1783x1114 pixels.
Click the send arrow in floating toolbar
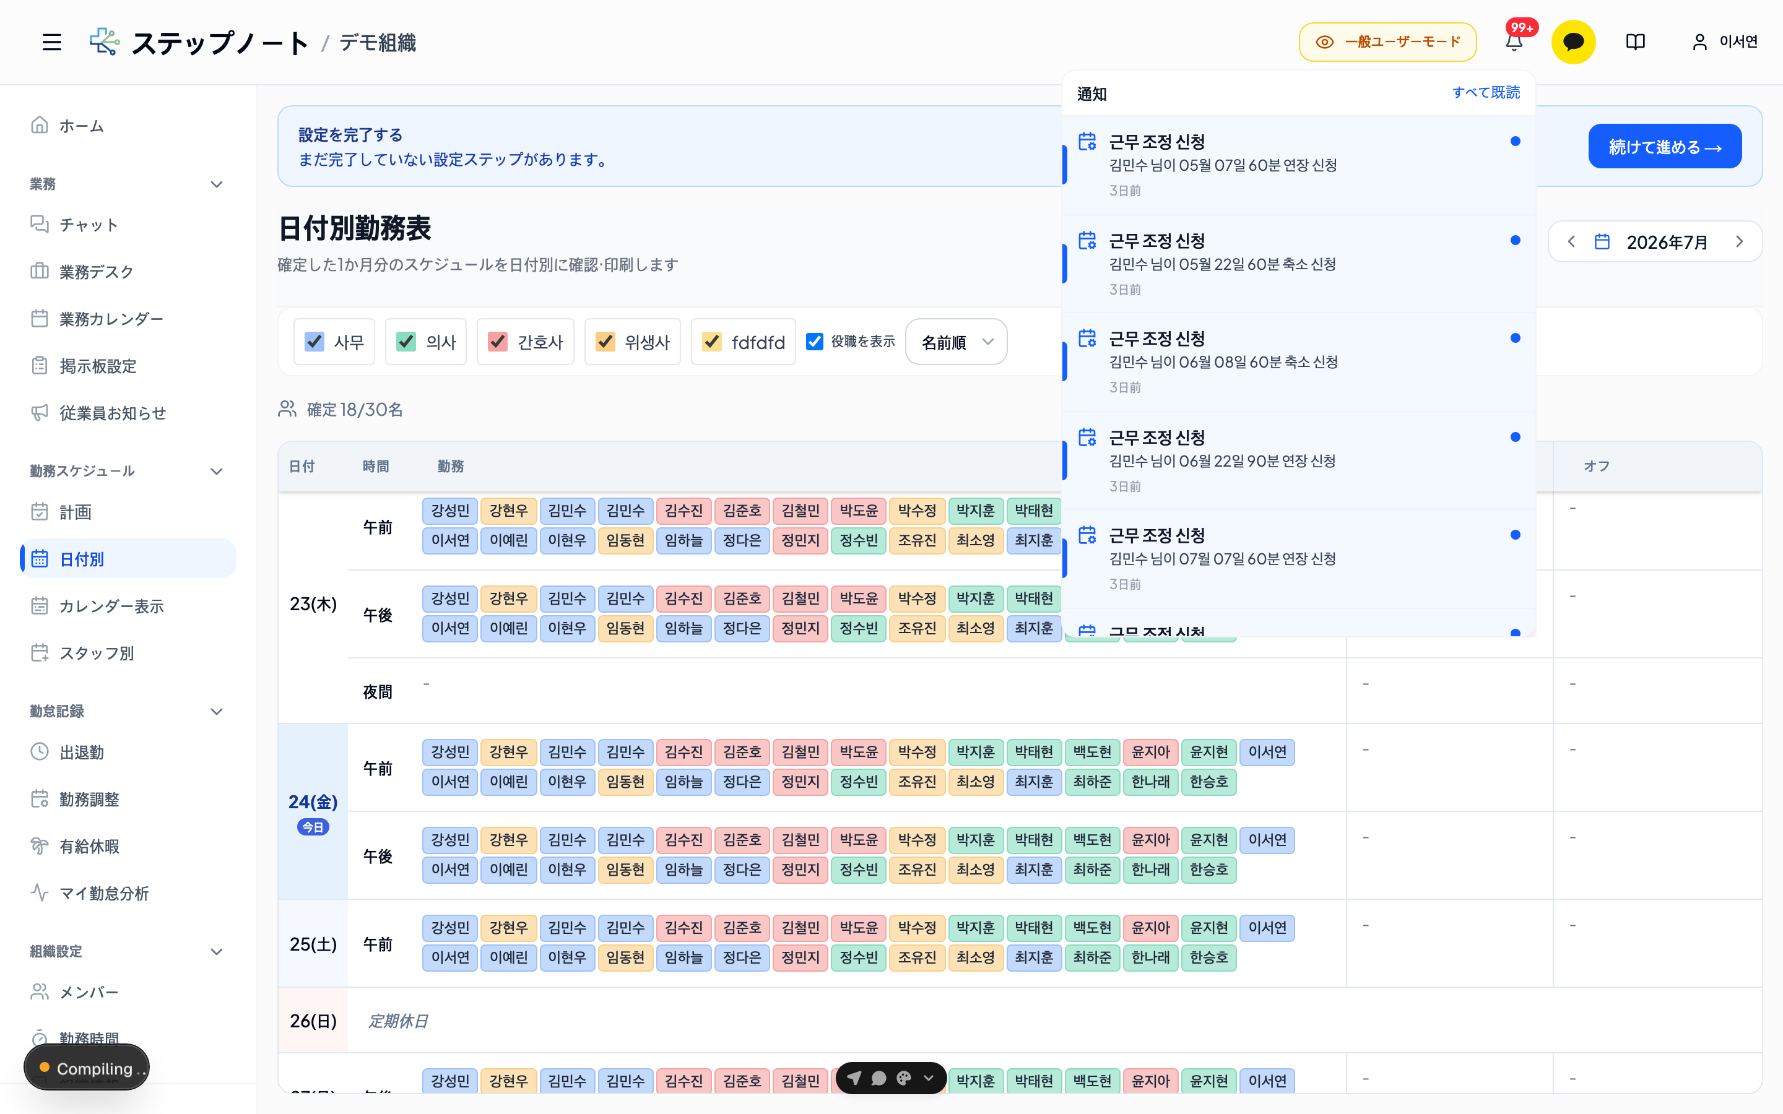pos(854,1078)
